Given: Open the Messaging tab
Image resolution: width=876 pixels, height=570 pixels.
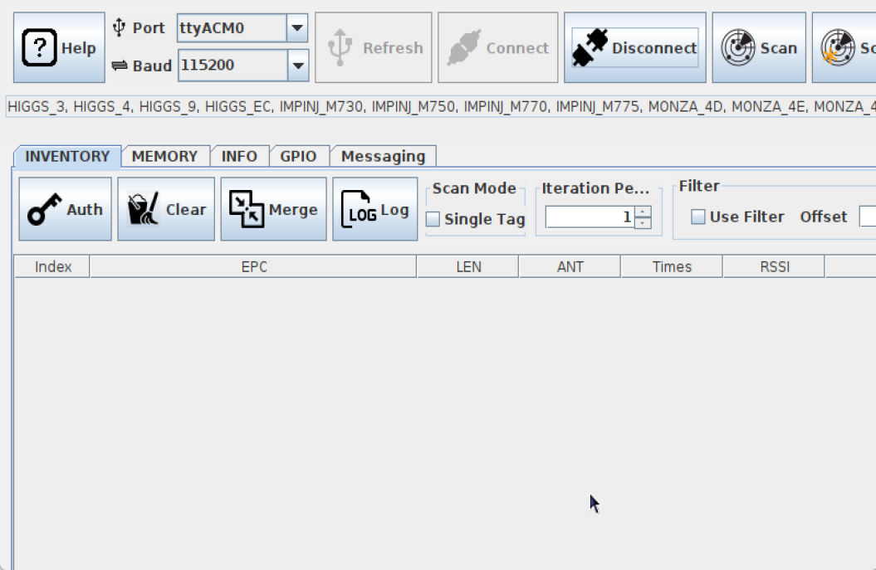Looking at the screenshot, I should point(384,156).
